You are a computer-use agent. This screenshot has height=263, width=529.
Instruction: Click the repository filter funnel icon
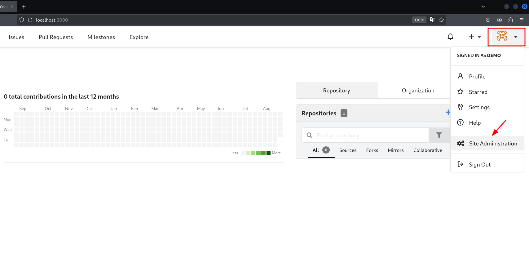(x=439, y=135)
